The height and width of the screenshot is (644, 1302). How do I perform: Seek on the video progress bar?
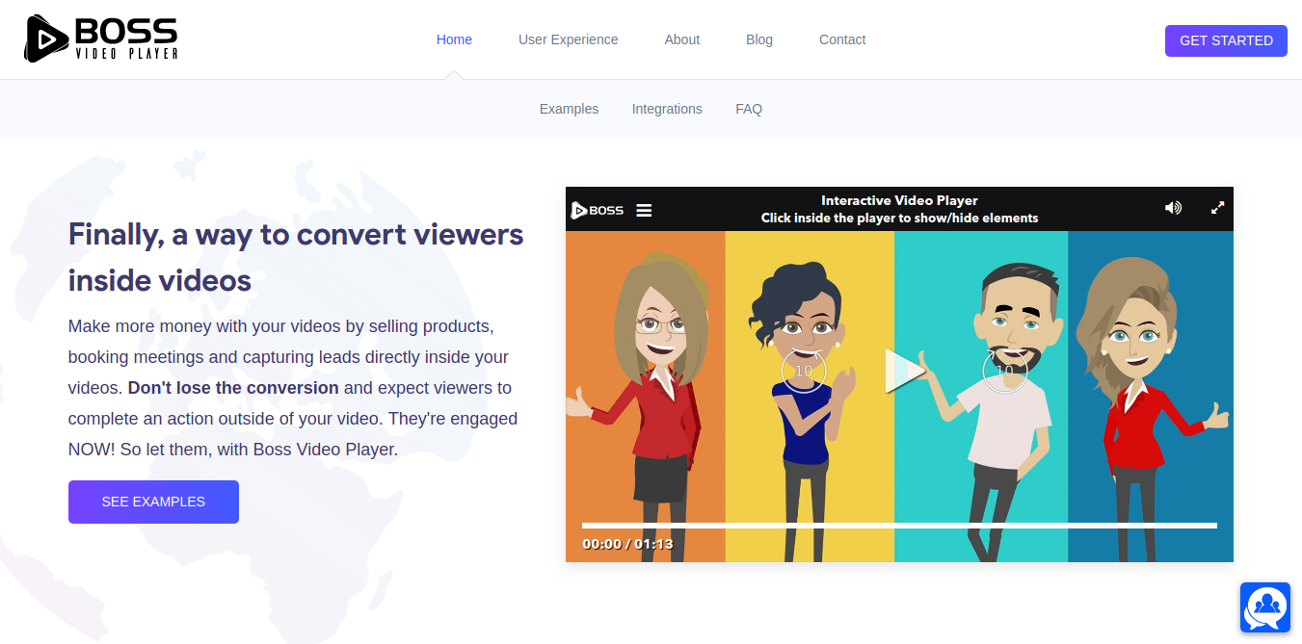[x=898, y=526]
